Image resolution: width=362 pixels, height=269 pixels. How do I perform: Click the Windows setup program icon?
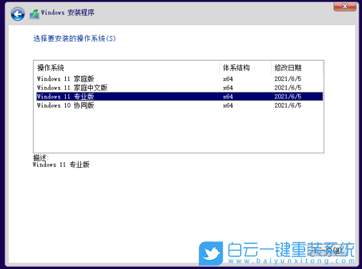[34, 14]
